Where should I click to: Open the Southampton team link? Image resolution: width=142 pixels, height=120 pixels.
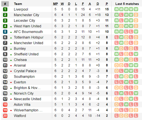coord(24,77)
